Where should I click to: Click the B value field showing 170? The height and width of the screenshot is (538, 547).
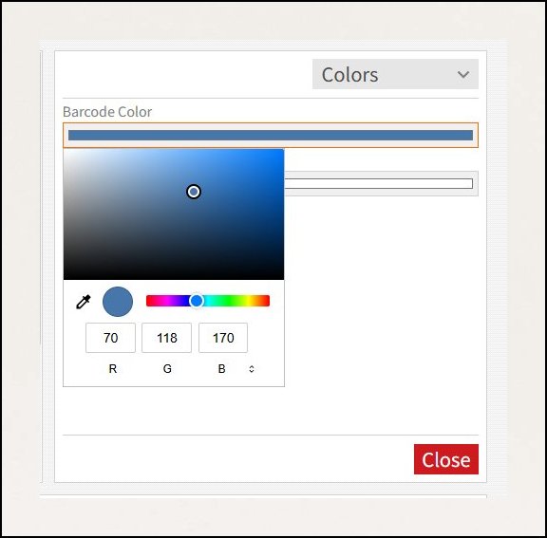coord(223,338)
